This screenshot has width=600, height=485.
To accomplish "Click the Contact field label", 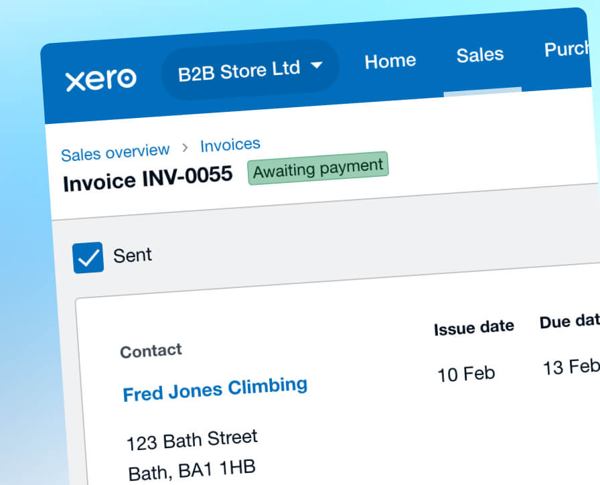I will tap(151, 350).
